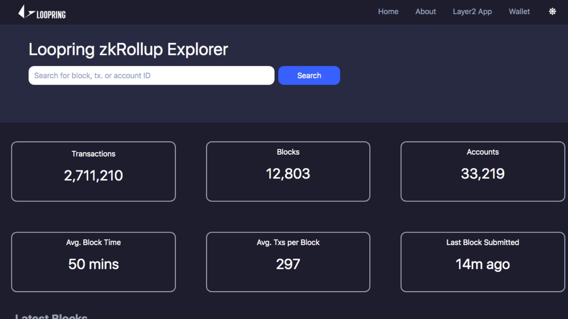Open the Avg. Block Time card

click(x=93, y=262)
